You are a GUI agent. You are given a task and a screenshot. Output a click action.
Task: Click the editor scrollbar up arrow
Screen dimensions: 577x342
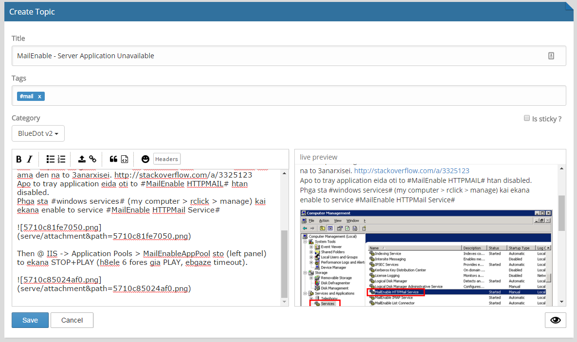click(x=284, y=173)
